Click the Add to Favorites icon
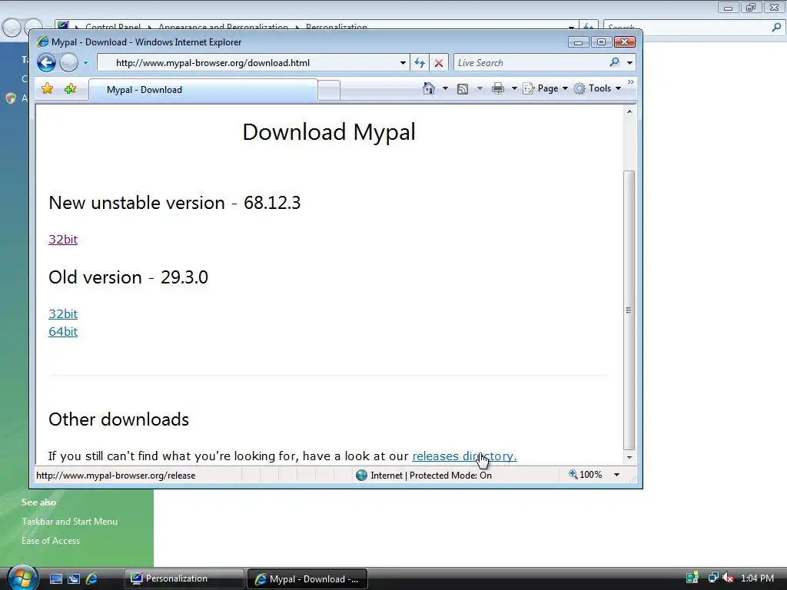Screen dimensions: 787x590 [70, 89]
